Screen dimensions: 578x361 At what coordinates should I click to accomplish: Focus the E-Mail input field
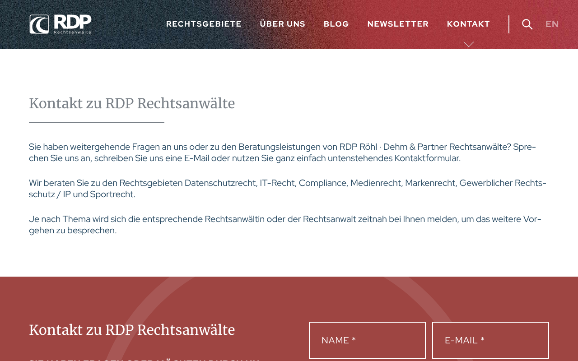(x=490, y=340)
